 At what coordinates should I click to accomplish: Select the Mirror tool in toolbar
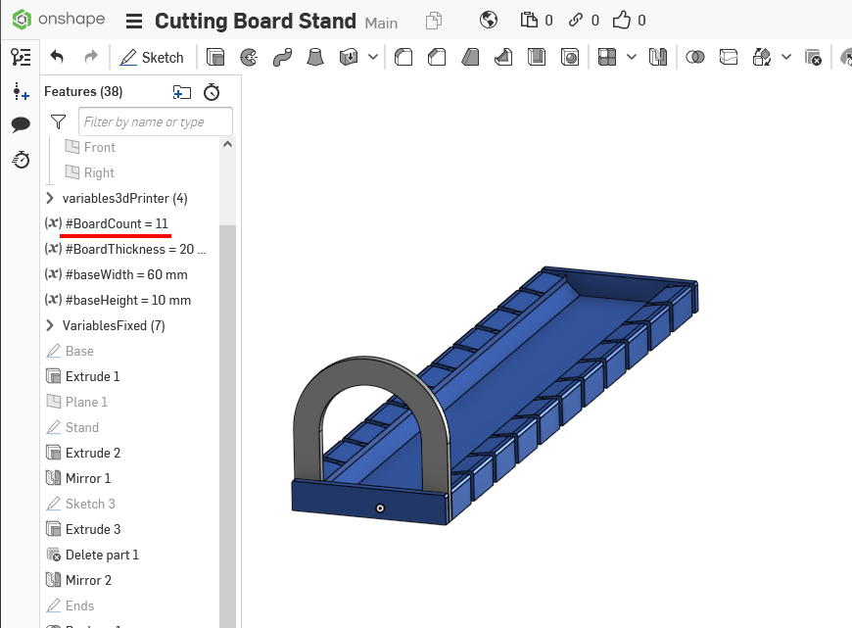pos(657,57)
